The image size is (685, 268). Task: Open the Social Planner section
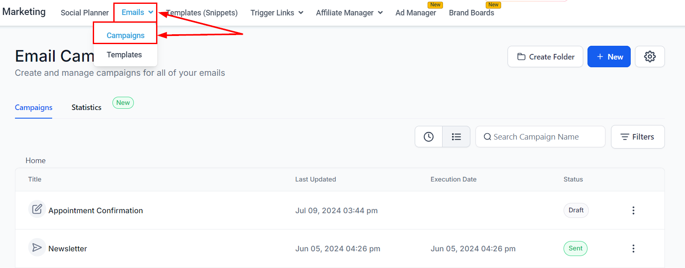[x=85, y=13]
